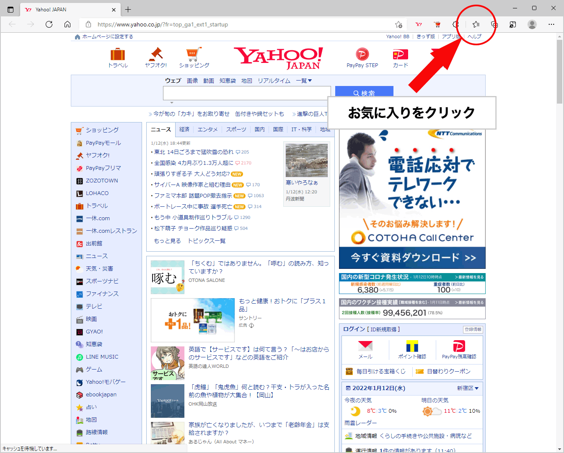Click the ポイント確認 T-point icon
This screenshot has width=564, height=453.
tap(412, 346)
